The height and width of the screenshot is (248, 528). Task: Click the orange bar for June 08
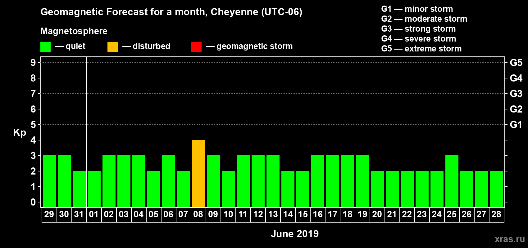(198, 174)
